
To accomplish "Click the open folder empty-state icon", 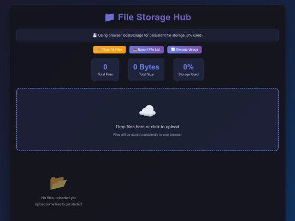I will 58,183.
